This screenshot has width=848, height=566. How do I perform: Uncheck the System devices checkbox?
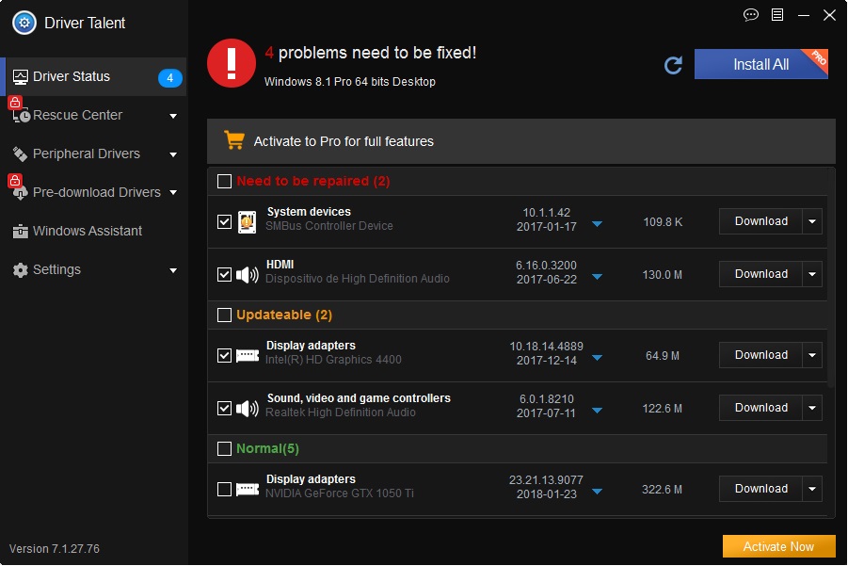click(x=224, y=222)
